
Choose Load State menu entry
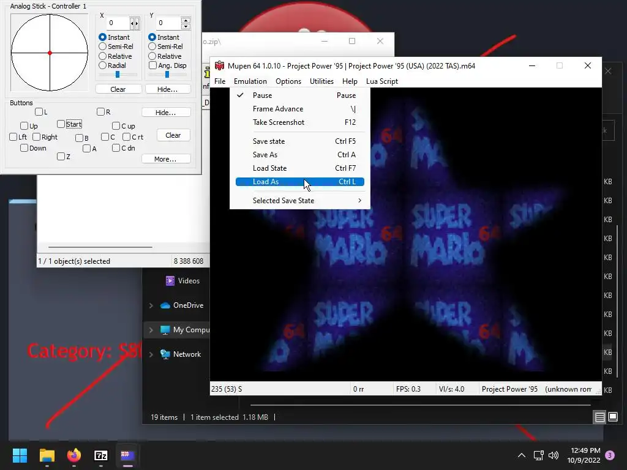300,168
